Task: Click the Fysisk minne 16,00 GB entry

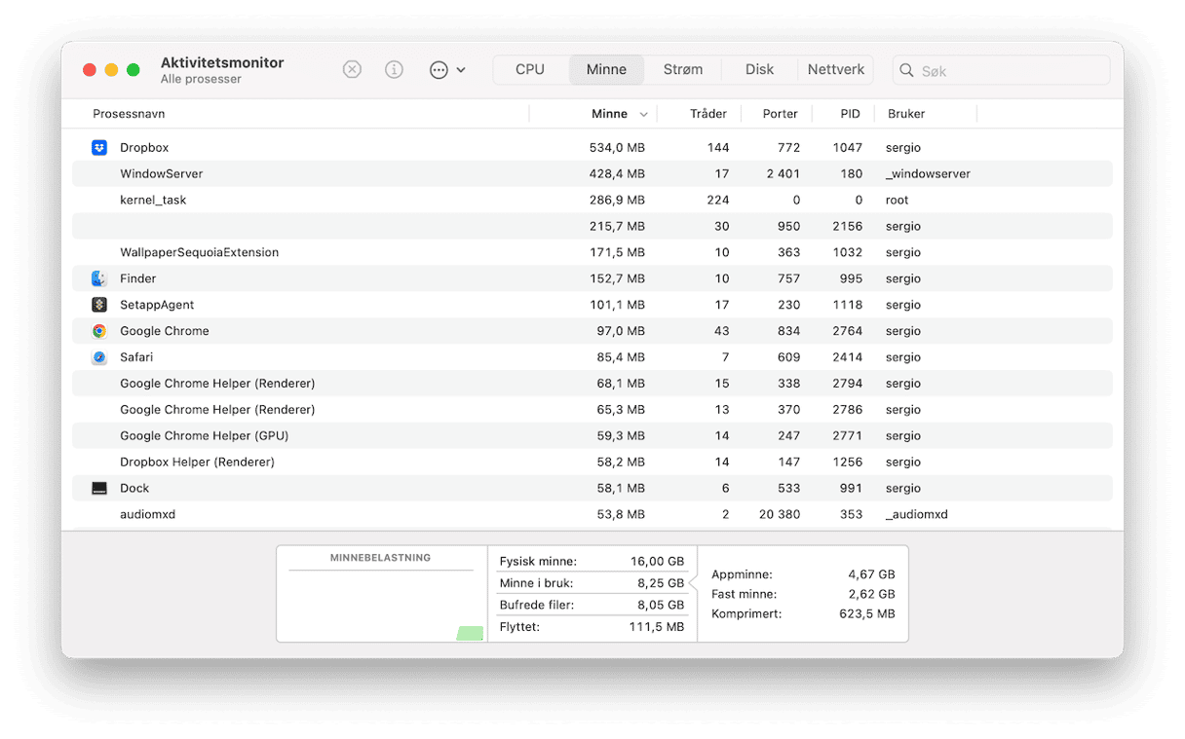Action: point(592,562)
